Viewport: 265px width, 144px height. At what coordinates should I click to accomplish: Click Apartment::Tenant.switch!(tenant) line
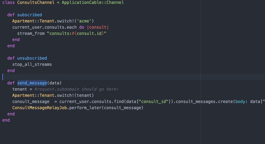[x=53, y=95]
